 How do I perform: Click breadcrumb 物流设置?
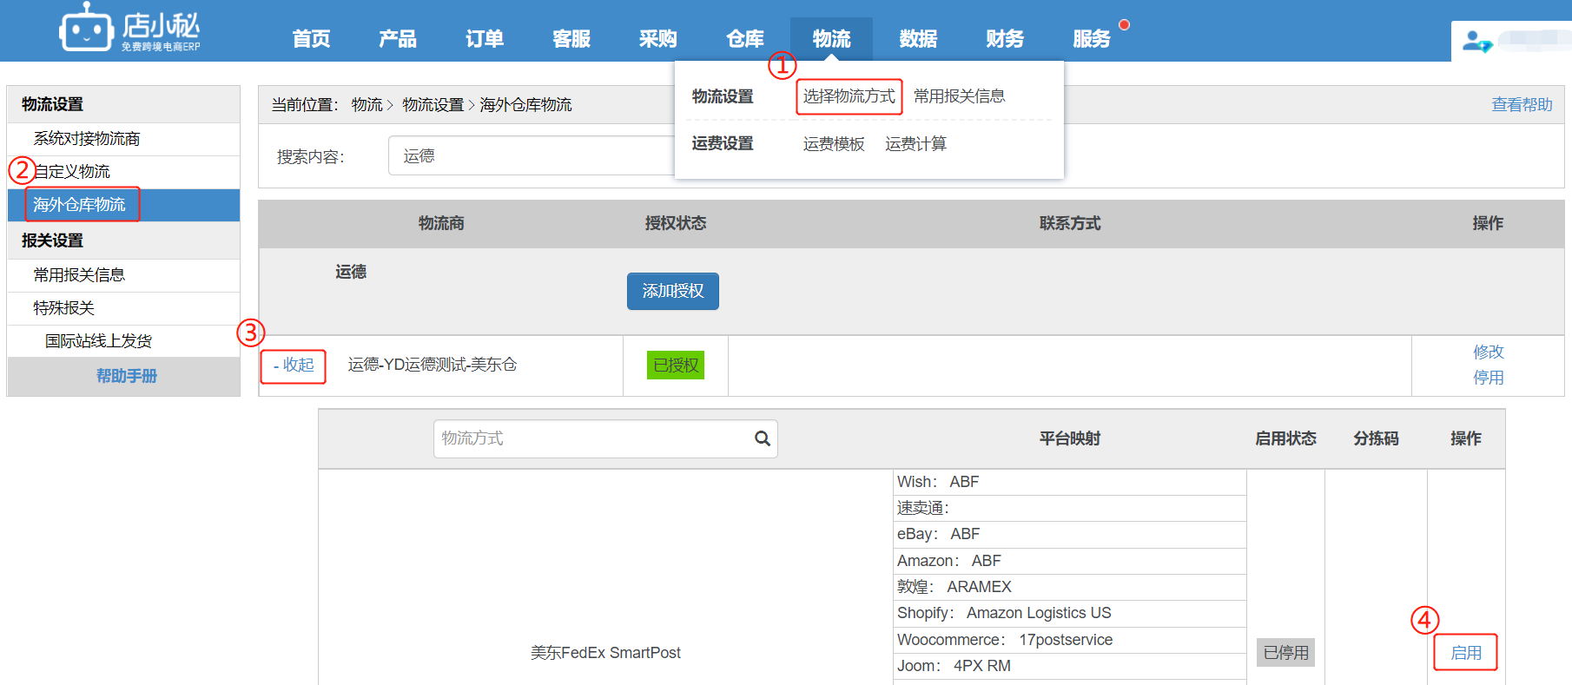click(x=433, y=105)
